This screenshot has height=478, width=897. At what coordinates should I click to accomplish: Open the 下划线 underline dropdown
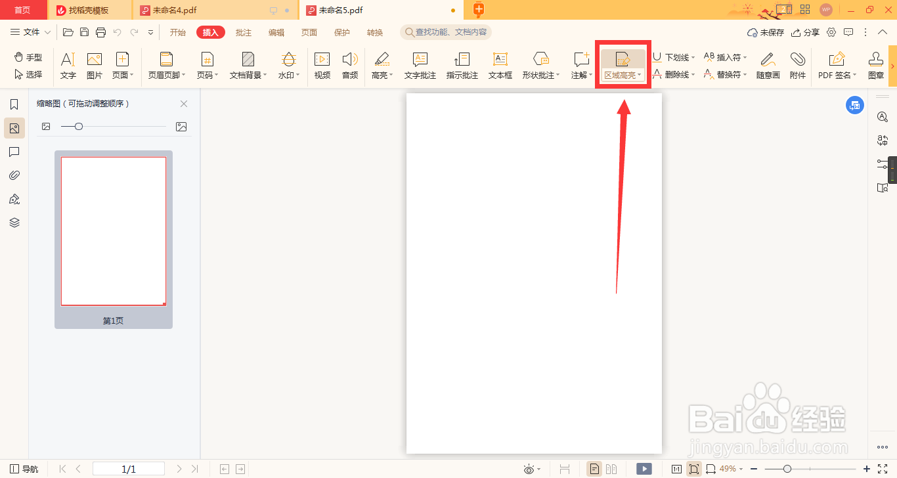point(674,58)
